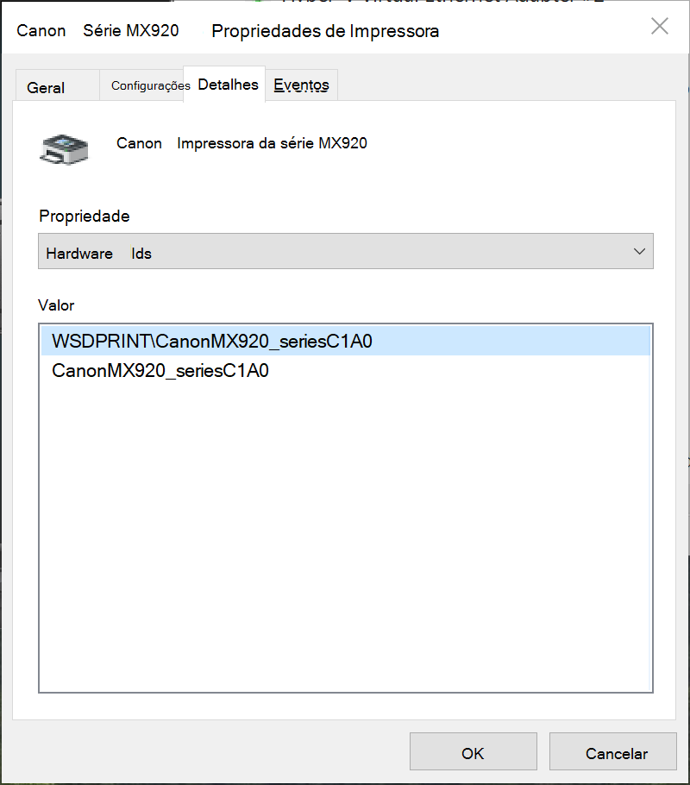Image resolution: width=690 pixels, height=785 pixels.
Task: Click blank panel space below the Valor list
Action: [x=345, y=706]
